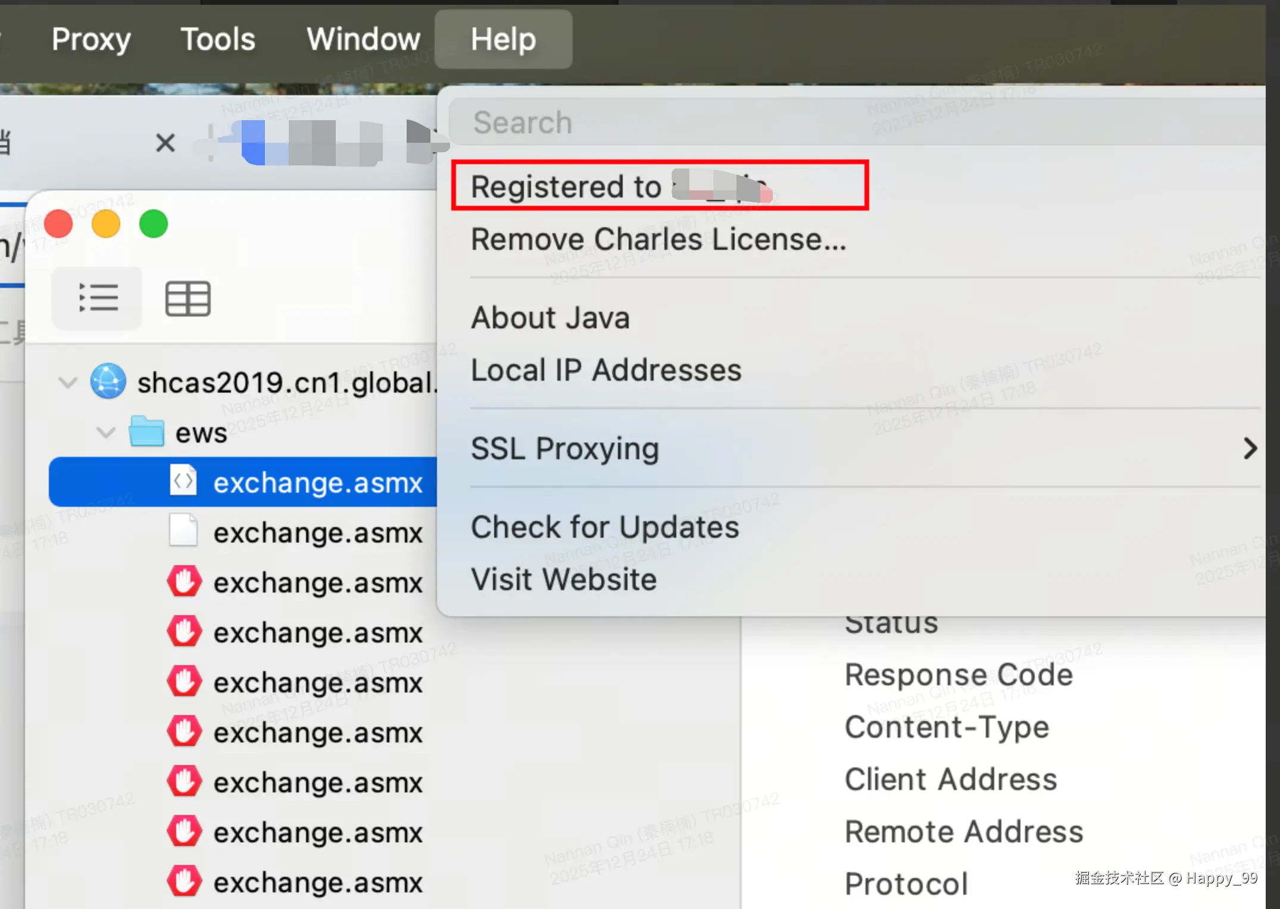Open the Tools menu
The image size is (1280, 909).
218,39
